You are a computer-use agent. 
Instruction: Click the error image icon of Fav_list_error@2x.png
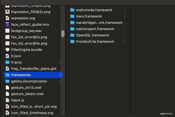(7, 37)
